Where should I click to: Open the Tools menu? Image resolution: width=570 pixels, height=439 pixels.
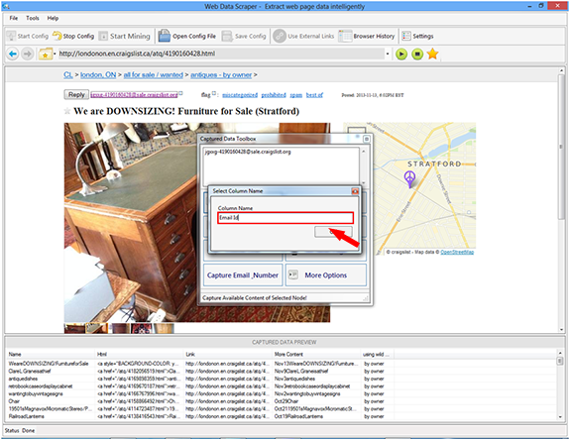coord(33,18)
